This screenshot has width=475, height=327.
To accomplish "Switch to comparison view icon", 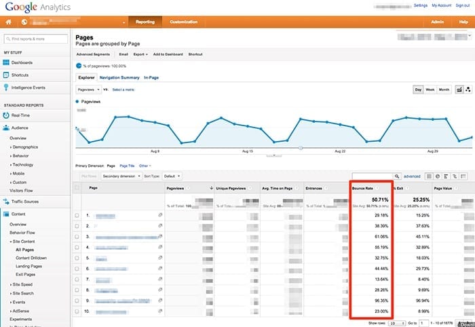I will [x=455, y=176].
